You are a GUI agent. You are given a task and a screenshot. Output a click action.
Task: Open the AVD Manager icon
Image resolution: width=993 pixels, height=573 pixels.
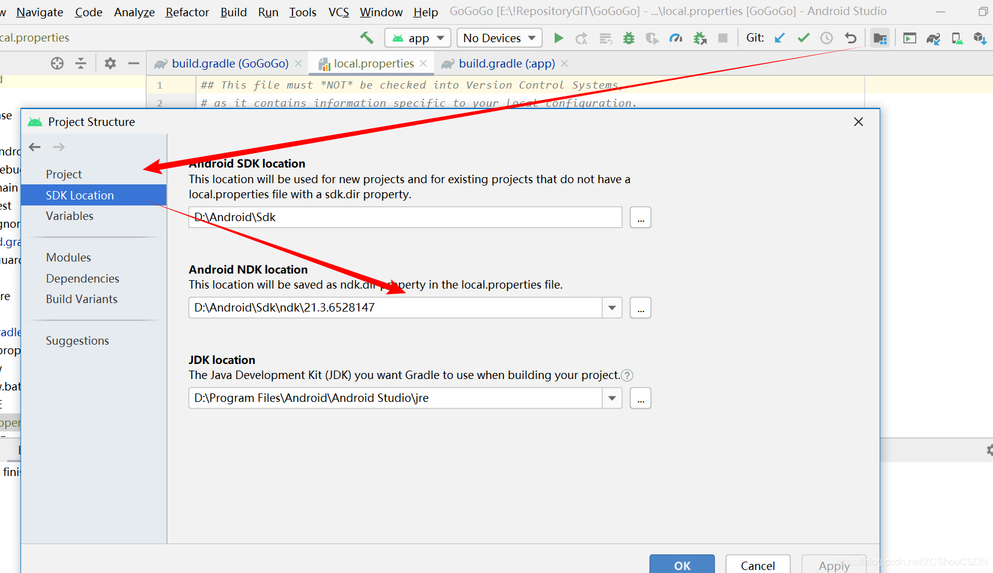[x=957, y=39]
